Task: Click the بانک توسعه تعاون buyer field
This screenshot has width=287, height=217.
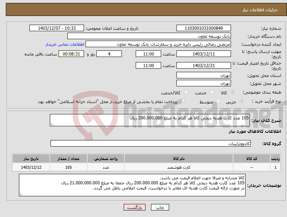Action: (x=149, y=36)
